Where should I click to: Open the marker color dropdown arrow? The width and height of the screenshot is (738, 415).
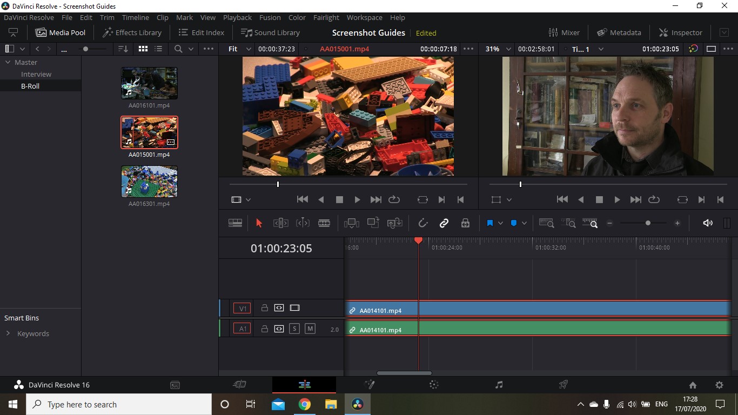tap(524, 223)
